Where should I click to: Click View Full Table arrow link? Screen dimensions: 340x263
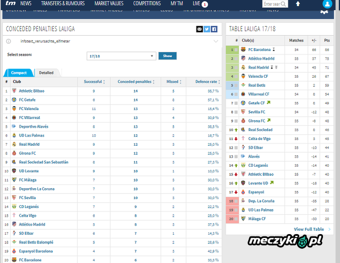[x=312, y=229]
